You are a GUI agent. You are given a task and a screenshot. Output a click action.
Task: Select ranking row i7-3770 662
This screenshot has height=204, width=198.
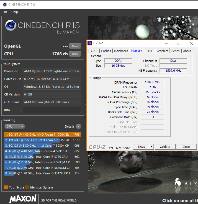coord(42,157)
